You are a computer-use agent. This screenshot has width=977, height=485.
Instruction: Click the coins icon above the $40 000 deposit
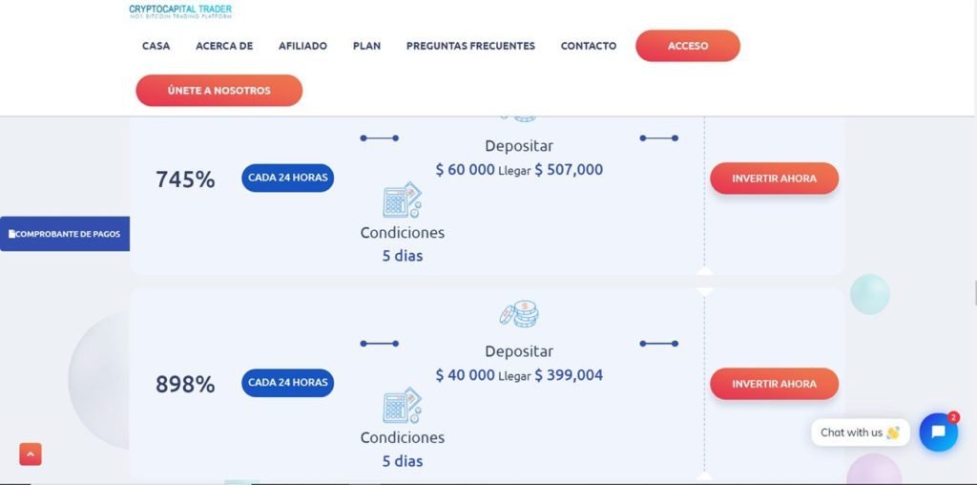(x=519, y=314)
